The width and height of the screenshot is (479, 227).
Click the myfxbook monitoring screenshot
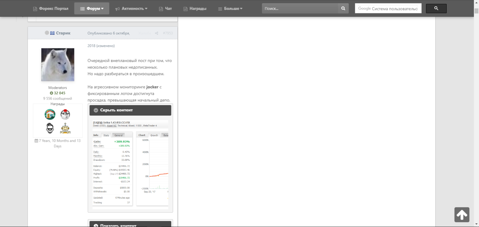130,164
